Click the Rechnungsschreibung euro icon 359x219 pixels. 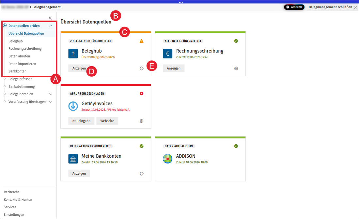168,54
